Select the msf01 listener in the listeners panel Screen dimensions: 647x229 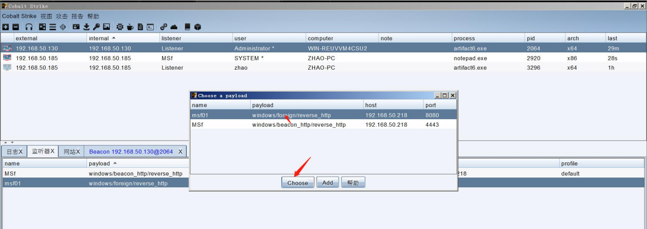pyautogui.click(x=323, y=183)
